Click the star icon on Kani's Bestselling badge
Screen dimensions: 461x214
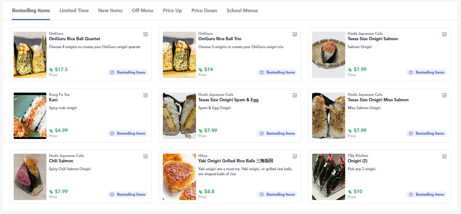[112, 133]
